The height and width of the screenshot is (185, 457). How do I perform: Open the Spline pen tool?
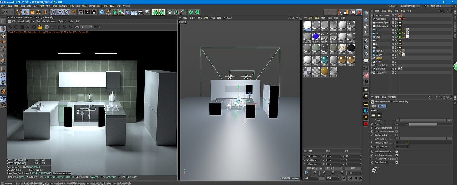click(109, 12)
